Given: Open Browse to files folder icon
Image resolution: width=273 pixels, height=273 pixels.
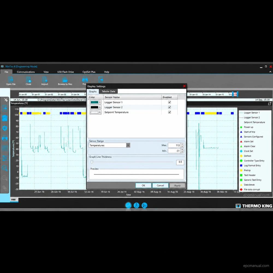Looking at the screenshot, I should click(x=65, y=79).
